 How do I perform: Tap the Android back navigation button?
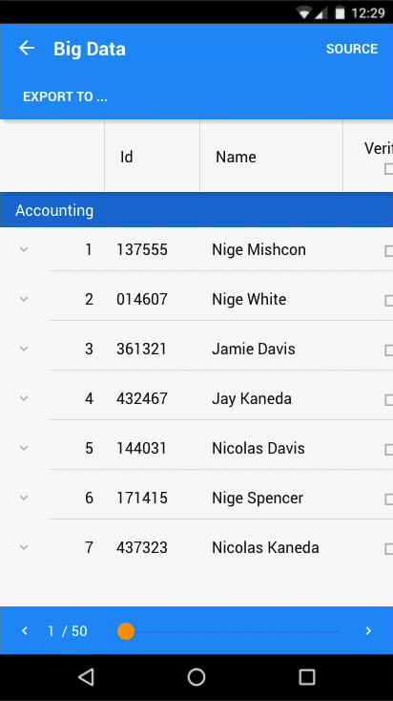86,677
